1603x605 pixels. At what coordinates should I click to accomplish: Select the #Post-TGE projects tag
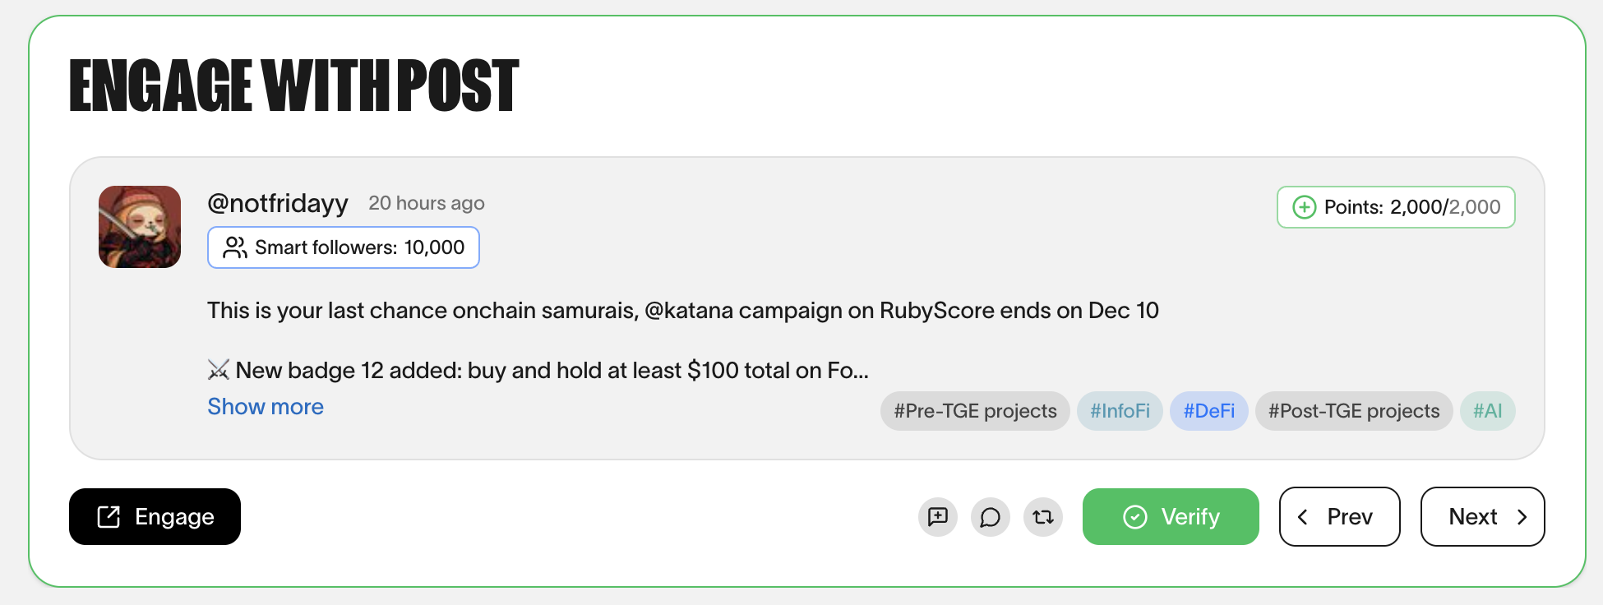pyautogui.click(x=1354, y=411)
